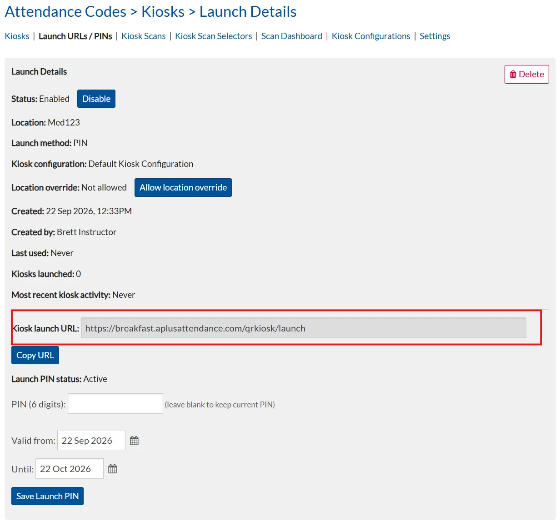The width and height of the screenshot is (560, 527).
Task: Copy the kiosk launch URL
Action: [35, 355]
